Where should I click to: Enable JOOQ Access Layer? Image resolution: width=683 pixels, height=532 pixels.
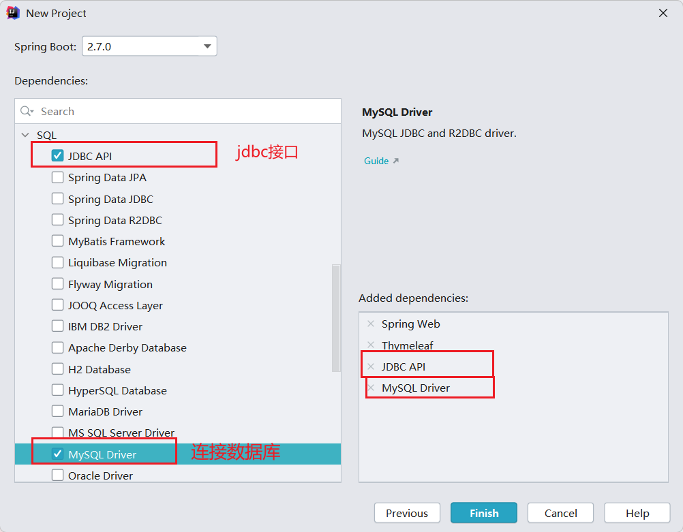[57, 304]
